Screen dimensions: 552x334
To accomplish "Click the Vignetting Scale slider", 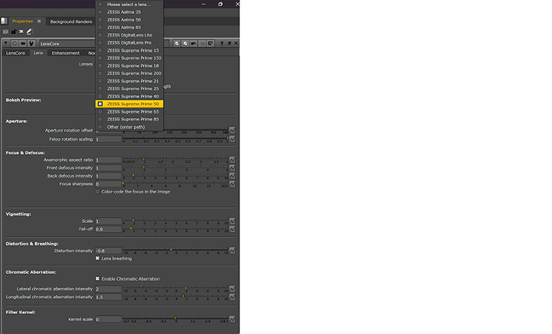I will (x=175, y=221).
